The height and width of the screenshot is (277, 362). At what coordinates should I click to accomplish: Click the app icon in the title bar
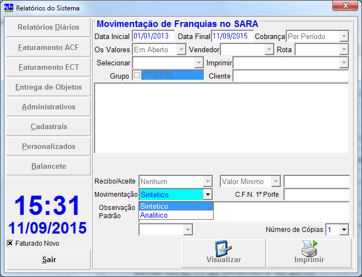click(x=9, y=8)
